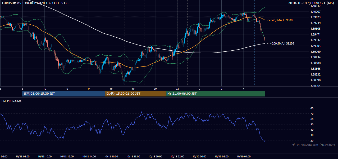338x159 pixels.
Task: Click the RSI(14) 17.5125 indicator label
Action: tap(12, 101)
